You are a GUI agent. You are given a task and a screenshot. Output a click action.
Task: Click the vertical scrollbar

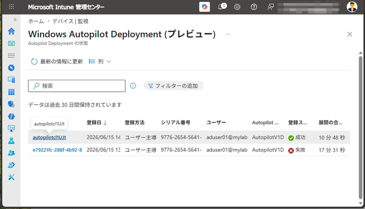(x=360, y=127)
